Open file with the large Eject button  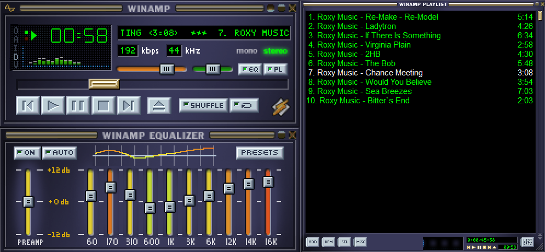point(159,105)
